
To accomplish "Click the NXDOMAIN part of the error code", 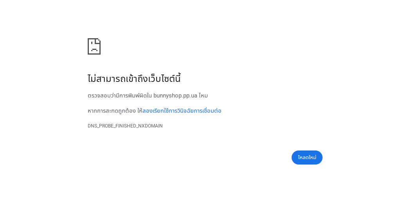I will (150, 126).
